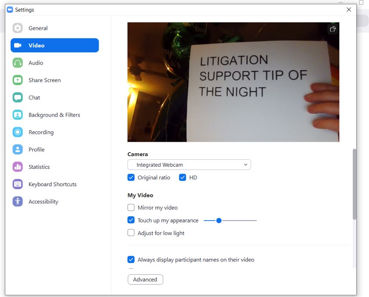This screenshot has width=369, height=297.
Task: Uncheck Original ratio checkbox
Action: point(131,177)
